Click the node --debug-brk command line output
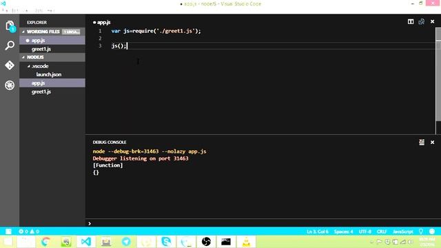The image size is (441, 248). (150, 152)
